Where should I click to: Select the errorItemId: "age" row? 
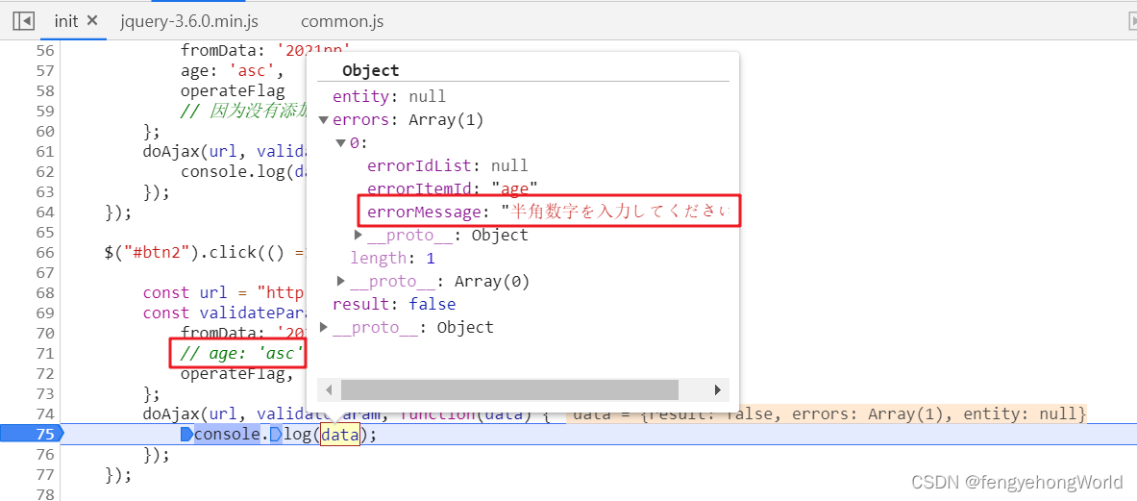click(x=452, y=188)
